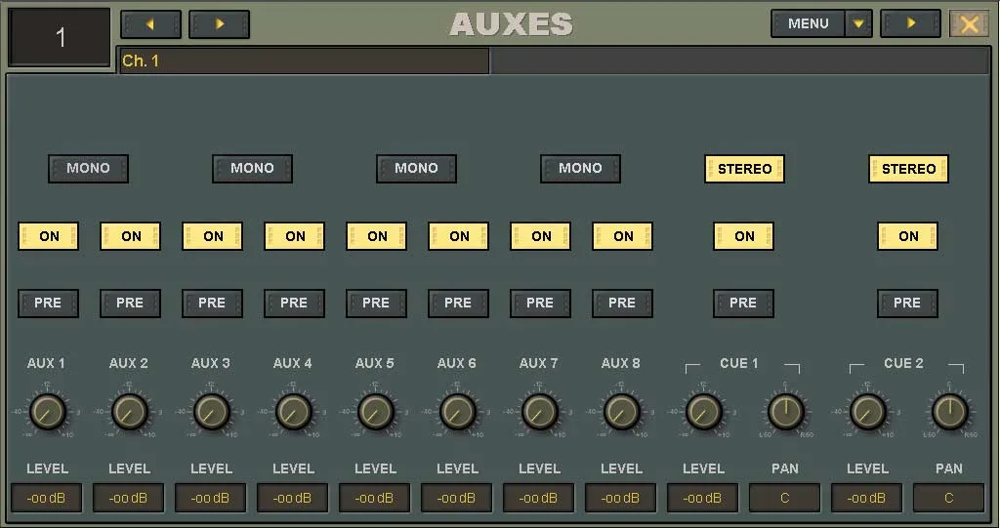This screenshot has width=1000, height=528.
Task: Click CUE 1 pan value field
Action: coord(784,498)
